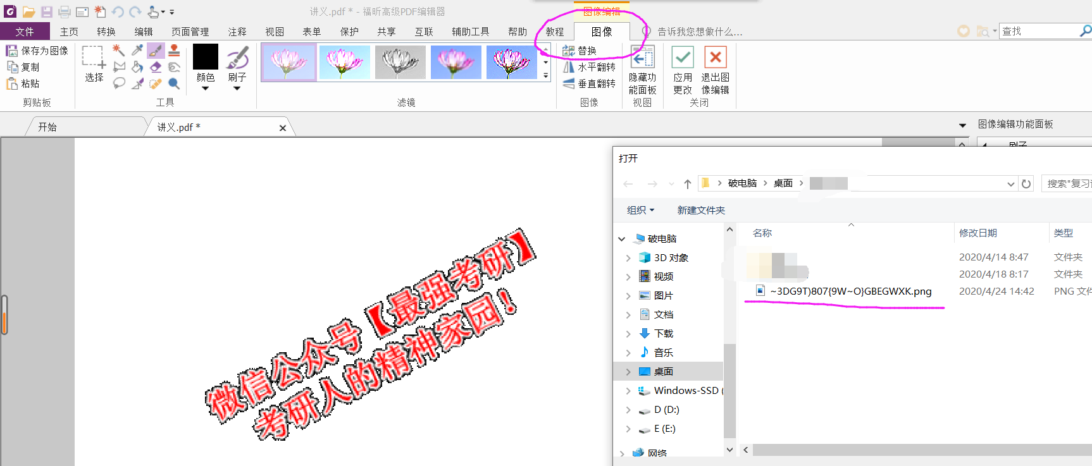The height and width of the screenshot is (466, 1092).
Task: Choose the Clone Stamp tool
Action: pos(175,50)
